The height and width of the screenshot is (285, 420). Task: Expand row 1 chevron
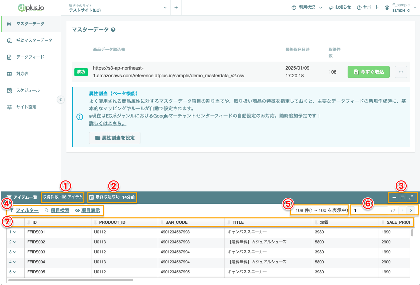click(x=14, y=232)
